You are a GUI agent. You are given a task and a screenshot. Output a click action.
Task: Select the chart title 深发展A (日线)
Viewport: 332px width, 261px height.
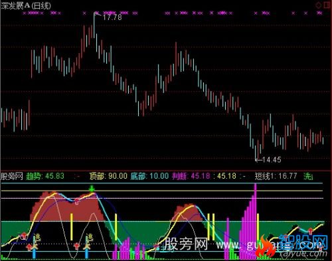point(26,6)
